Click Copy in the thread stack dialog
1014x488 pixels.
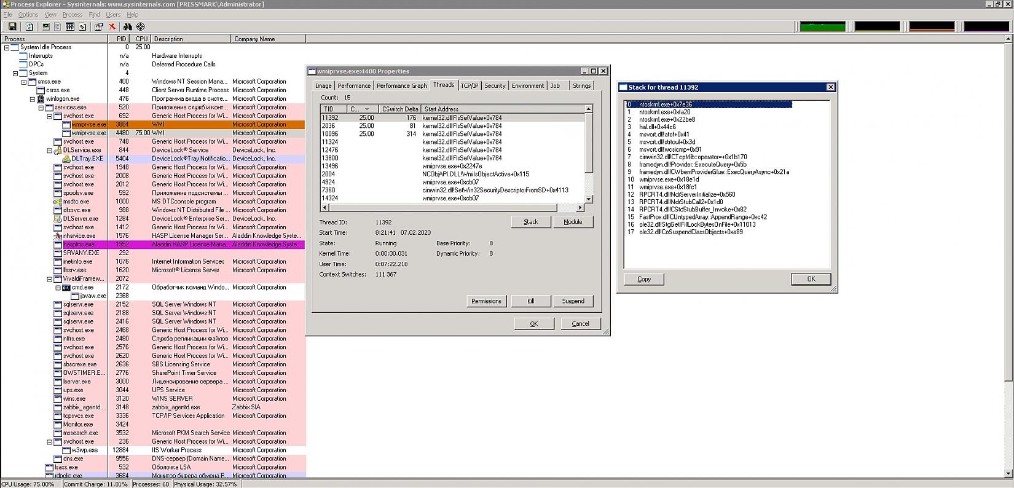643,279
